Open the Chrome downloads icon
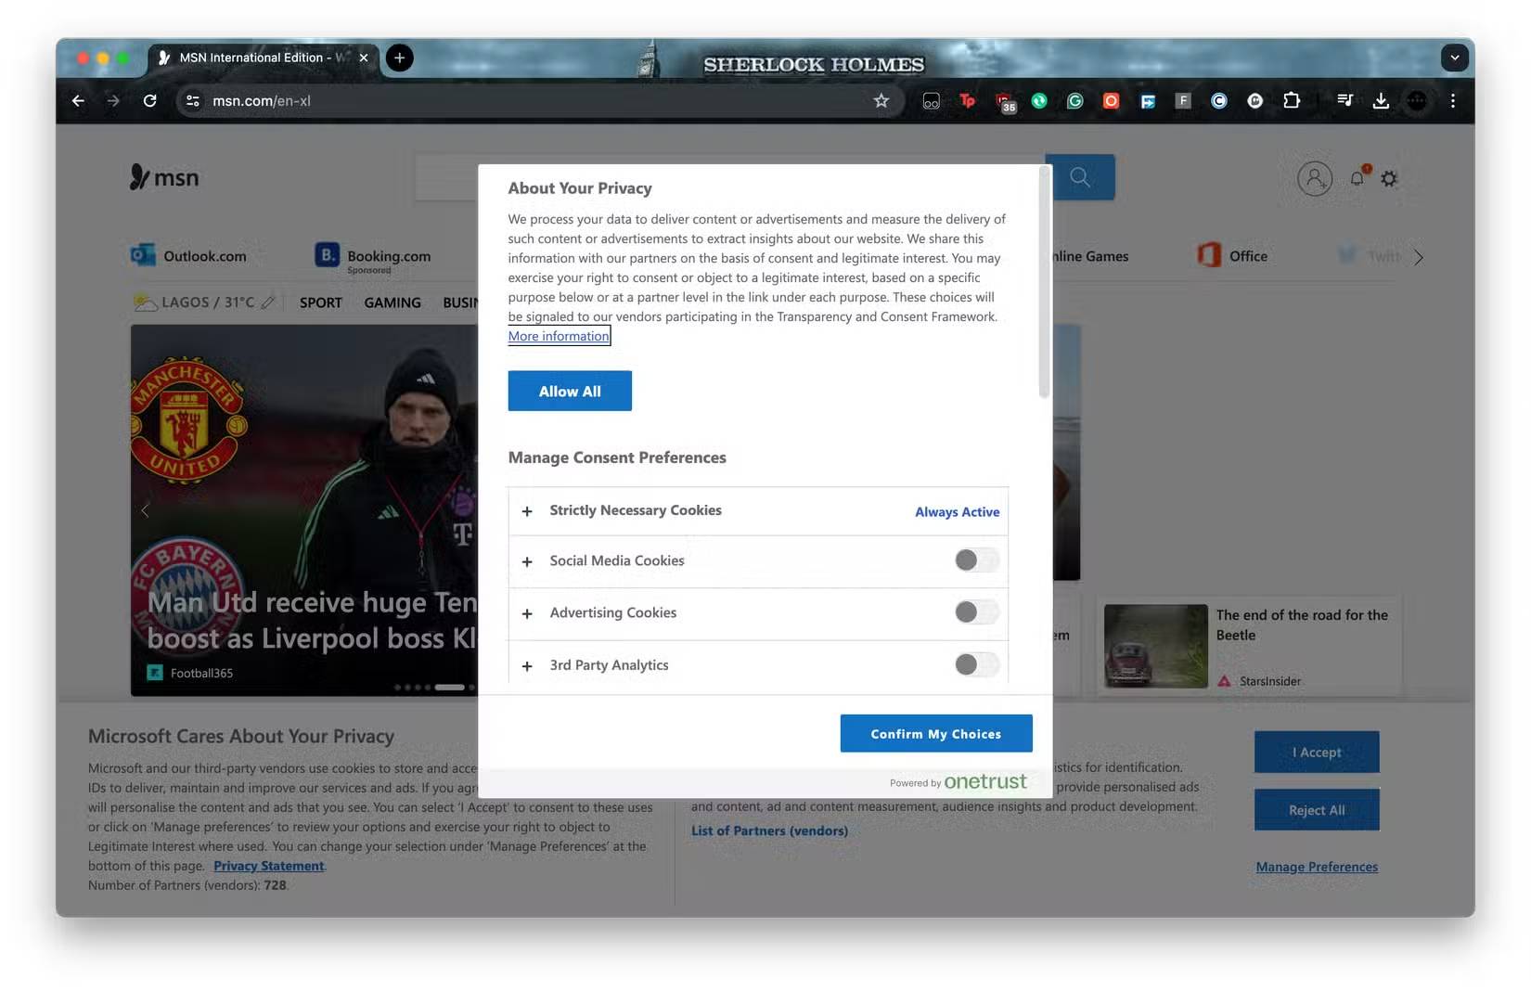This screenshot has width=1531, height=991. 1381,101
